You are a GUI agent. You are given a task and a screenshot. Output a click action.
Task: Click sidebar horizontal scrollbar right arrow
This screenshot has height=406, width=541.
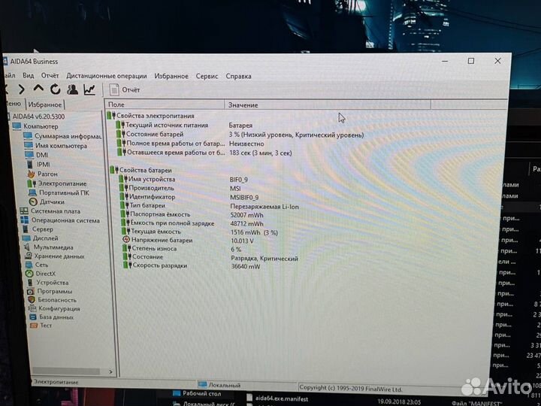point(110,372)
